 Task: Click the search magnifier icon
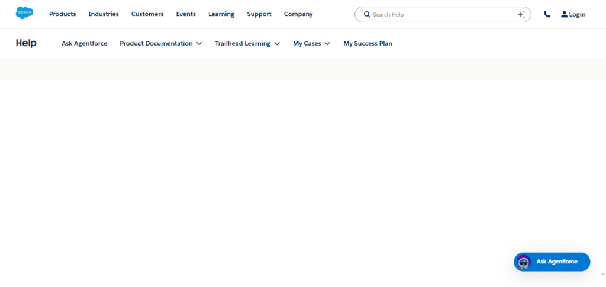coord(367,14)
